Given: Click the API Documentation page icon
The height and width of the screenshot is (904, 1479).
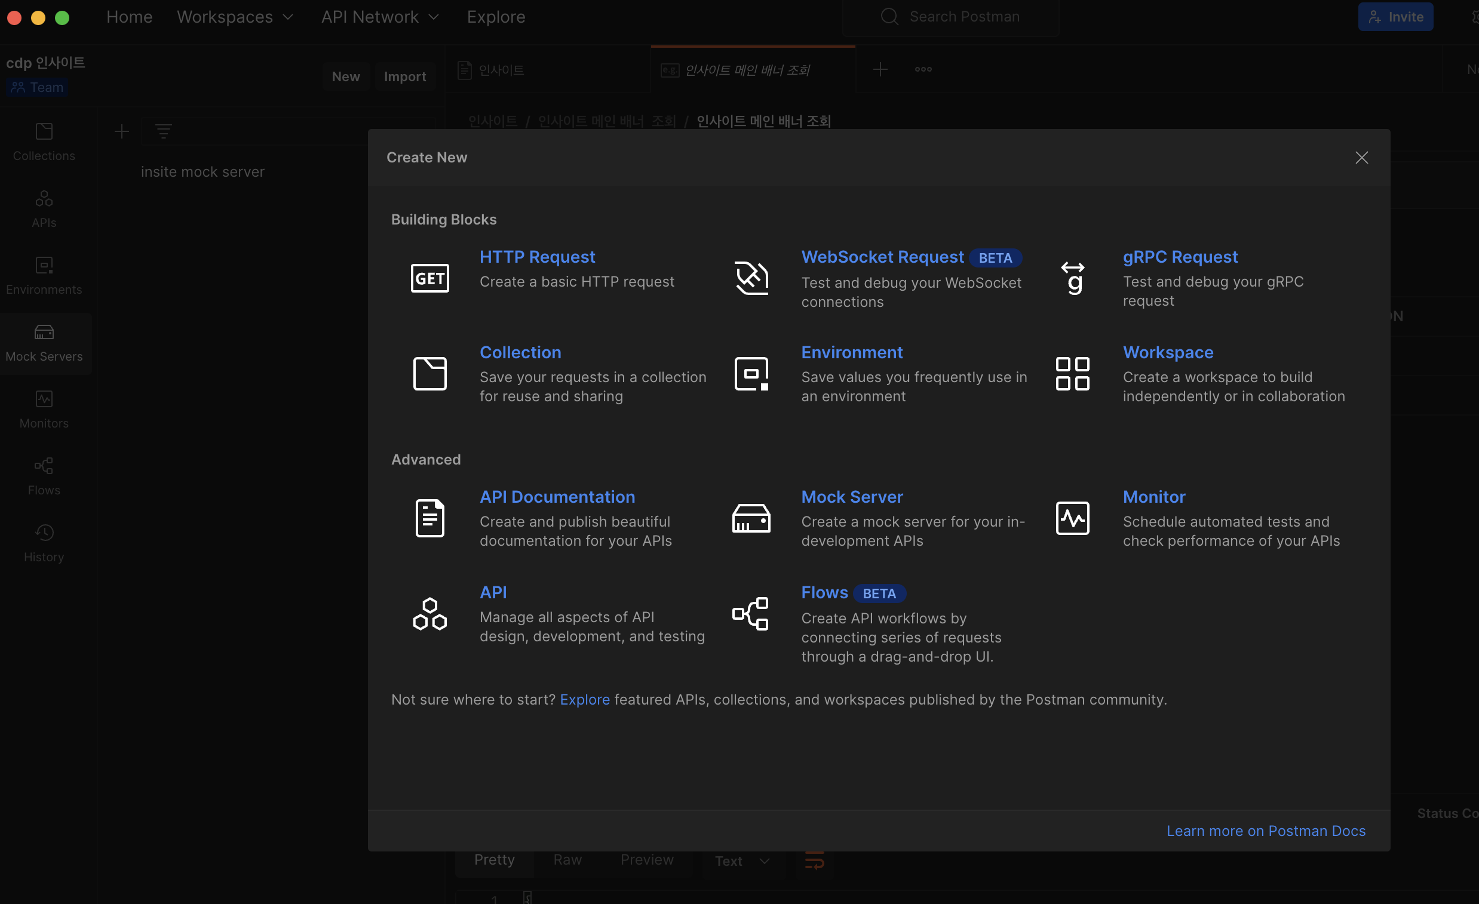Looking at the screenshot, I should pyautogui.click(x=429, y=518).
